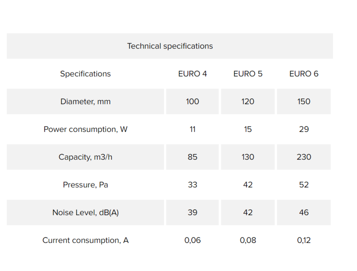Select the Specifications column heading
The height and width of the screenshot is (271, 357).
tap(85, 74)
